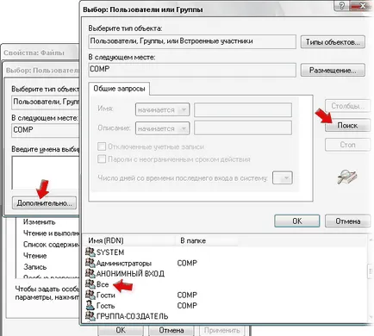Click the Все group icon
Image resolution: width=374 pixels, height=336 pixels.
(90, 284)
